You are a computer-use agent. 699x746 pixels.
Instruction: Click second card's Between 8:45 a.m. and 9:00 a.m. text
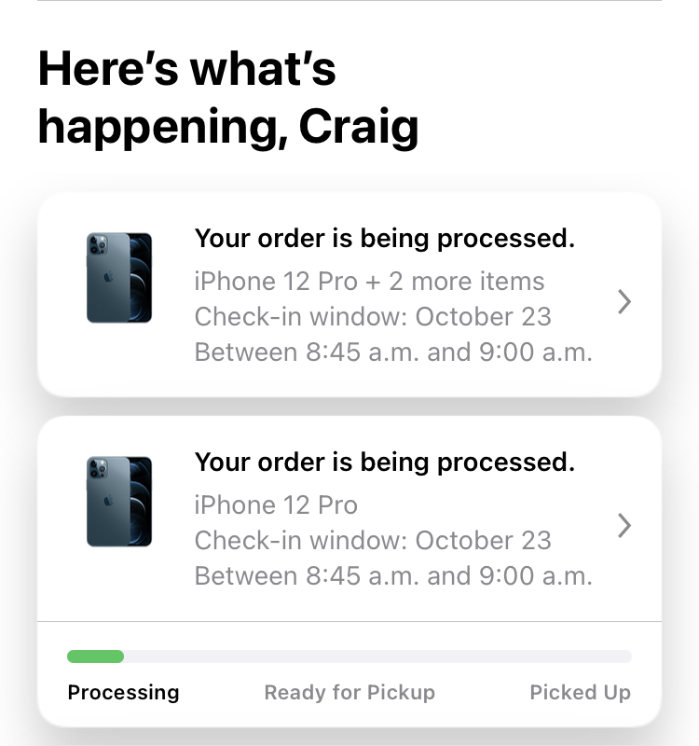[x=393, y=575]
